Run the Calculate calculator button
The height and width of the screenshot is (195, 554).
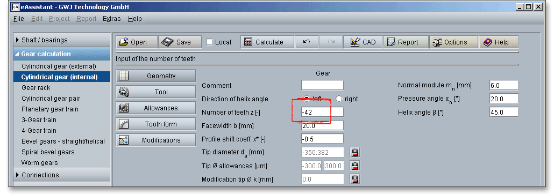pyautogui.click(x=267, y=42)
